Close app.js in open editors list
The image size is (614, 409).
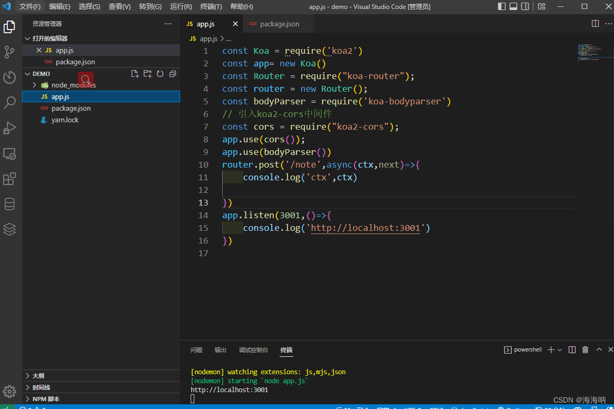[39, 50]
